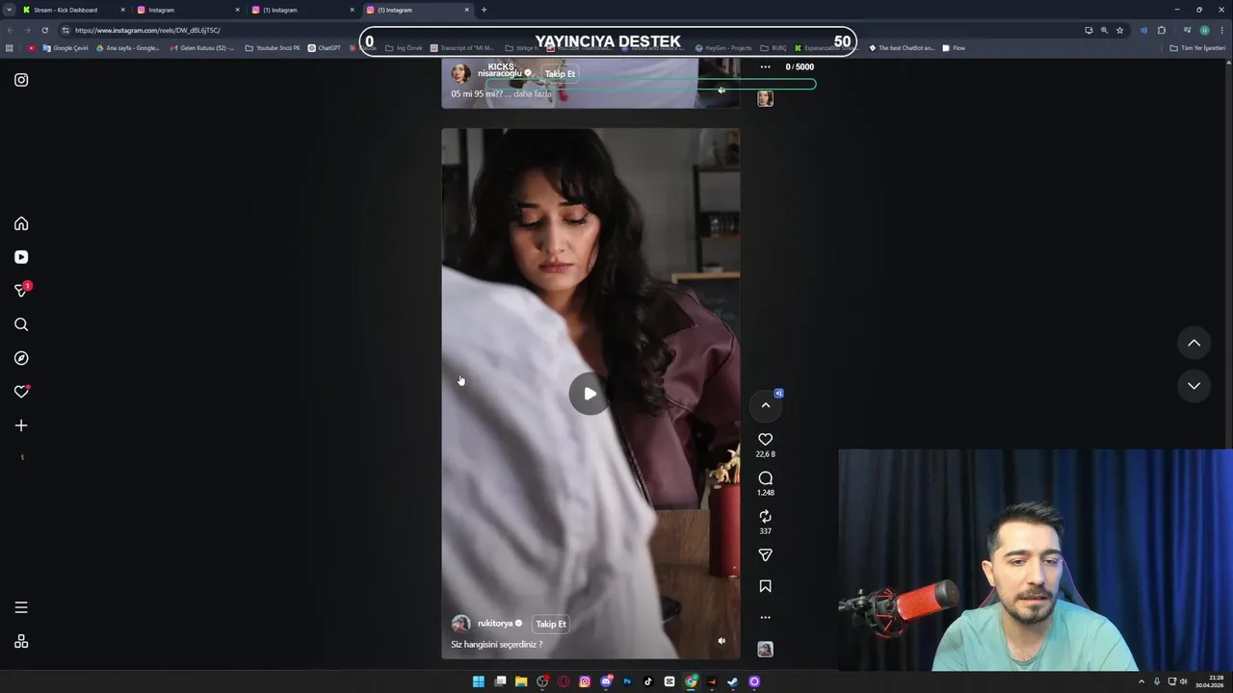This screenshot has width=1233, height=693.
Task: Click the plus icon to create a post
Action: (21, 425)
